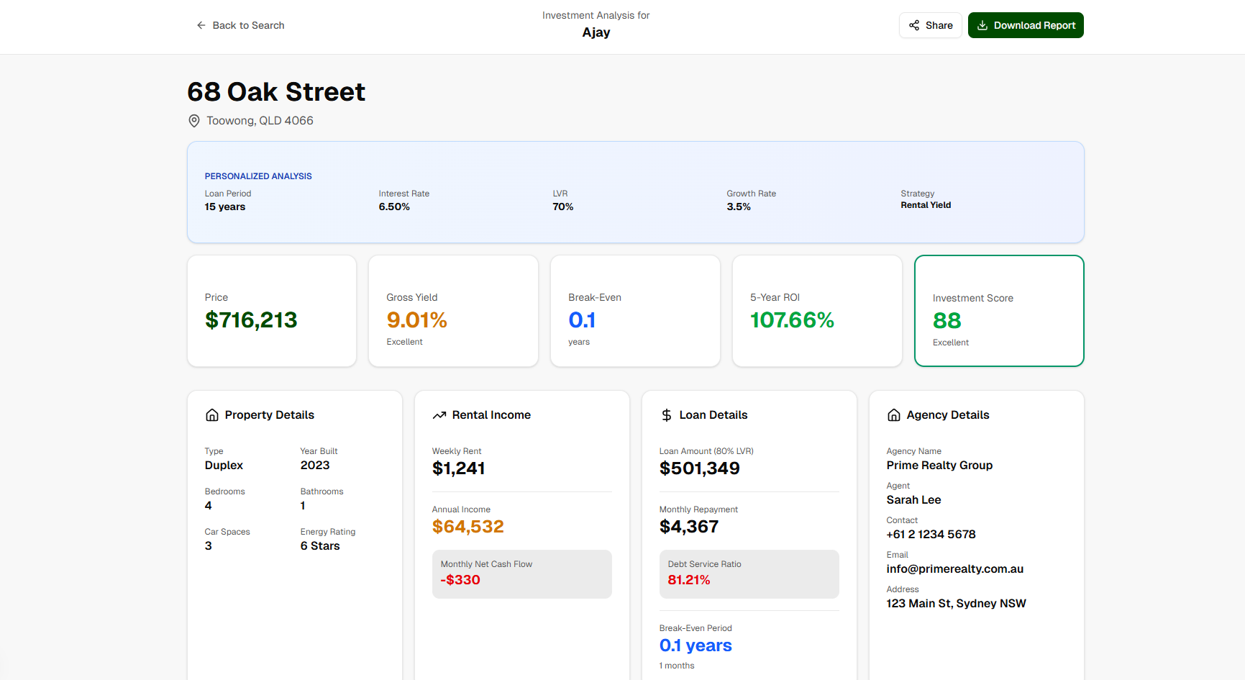This screenshot has width=1245, height=680.
Task: Click the Monthly Net Cash Flow box
Action: [x=521, y=574]
